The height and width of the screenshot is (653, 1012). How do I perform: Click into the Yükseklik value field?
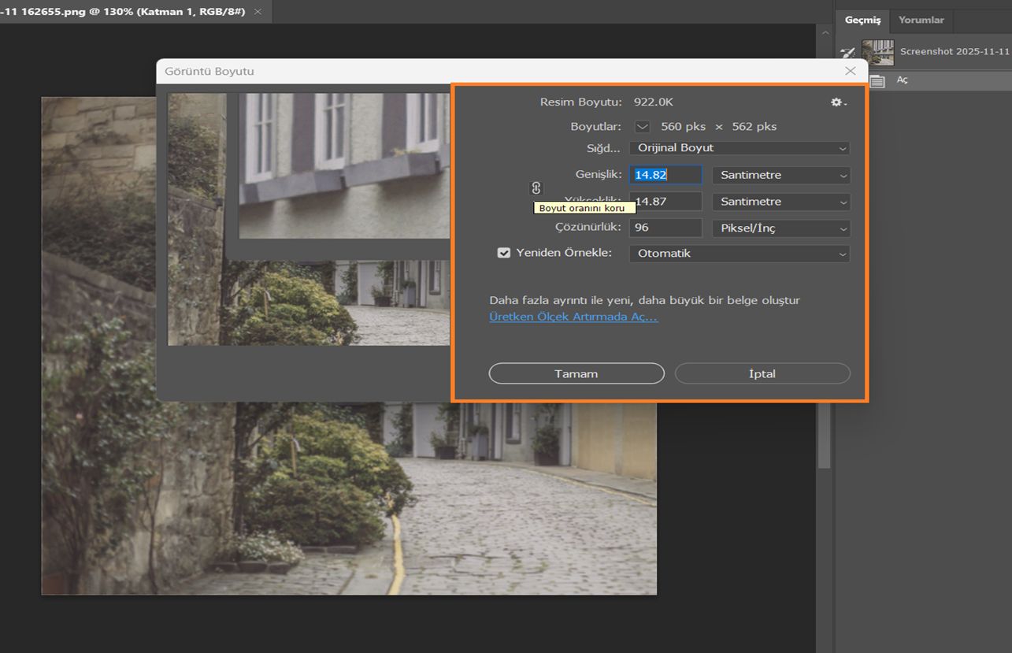pos(665,202)
